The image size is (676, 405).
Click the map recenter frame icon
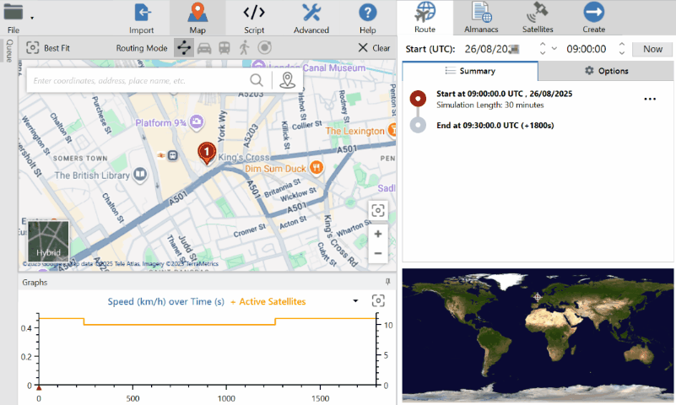(378, 211)
